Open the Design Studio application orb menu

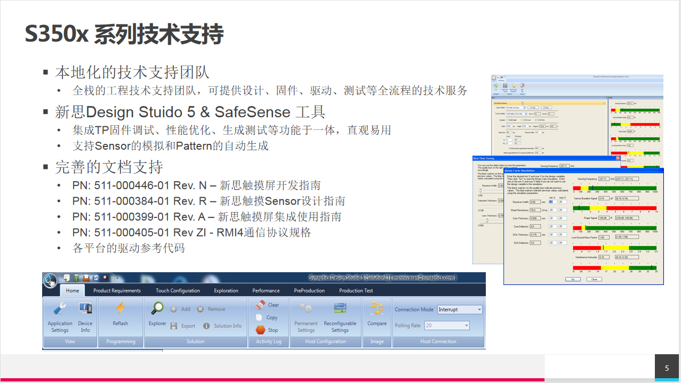[x=50, y=280]
